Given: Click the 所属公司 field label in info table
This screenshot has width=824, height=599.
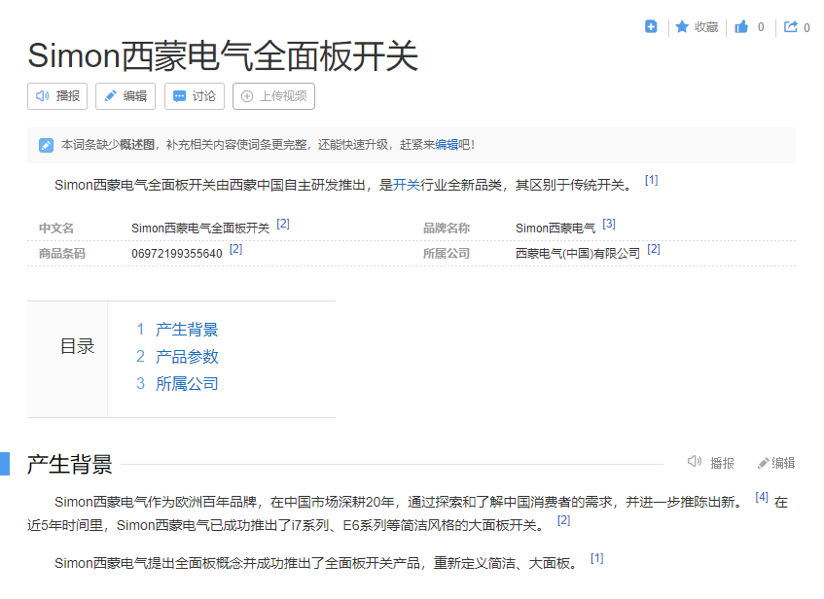Looking at the screenshot, I should 447,253.
